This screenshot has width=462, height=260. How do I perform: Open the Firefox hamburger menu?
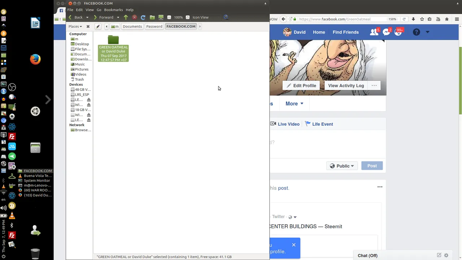click(x=457, y=19)
